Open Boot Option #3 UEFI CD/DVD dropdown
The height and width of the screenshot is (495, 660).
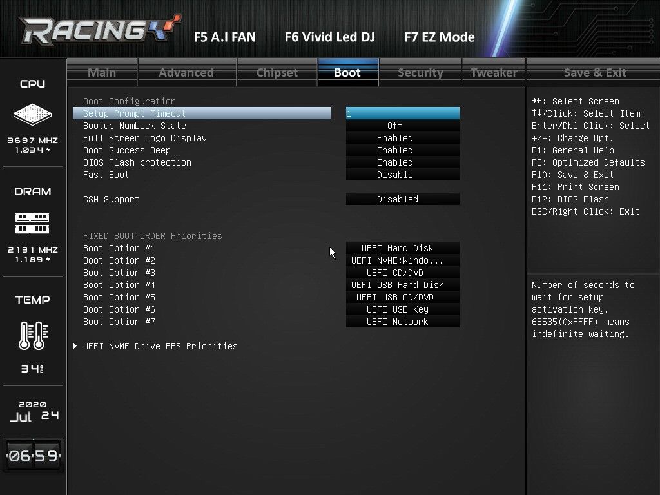tap(403, 273)
